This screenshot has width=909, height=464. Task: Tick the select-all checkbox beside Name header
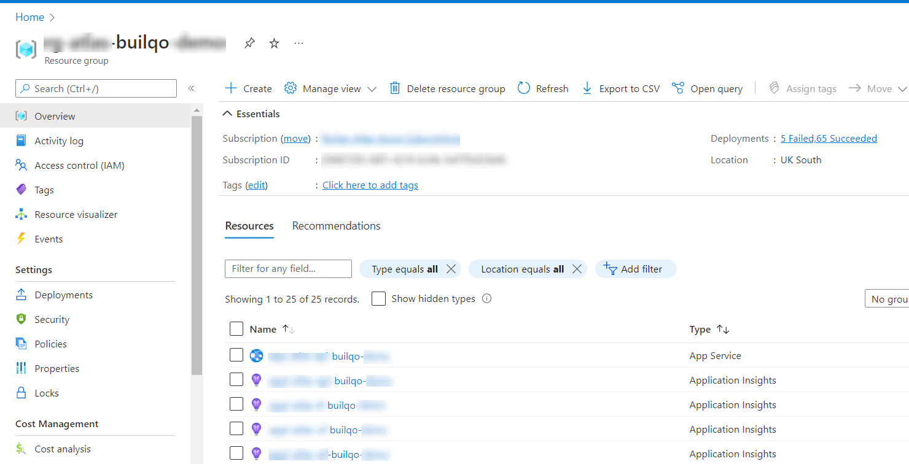coord(236,329)
